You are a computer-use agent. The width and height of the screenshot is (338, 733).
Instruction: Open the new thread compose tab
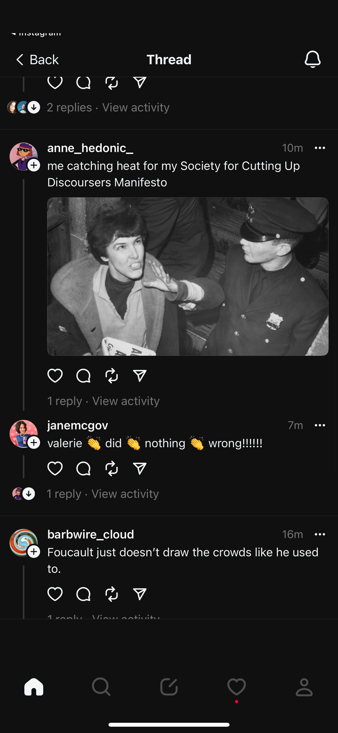pos(169,687)
